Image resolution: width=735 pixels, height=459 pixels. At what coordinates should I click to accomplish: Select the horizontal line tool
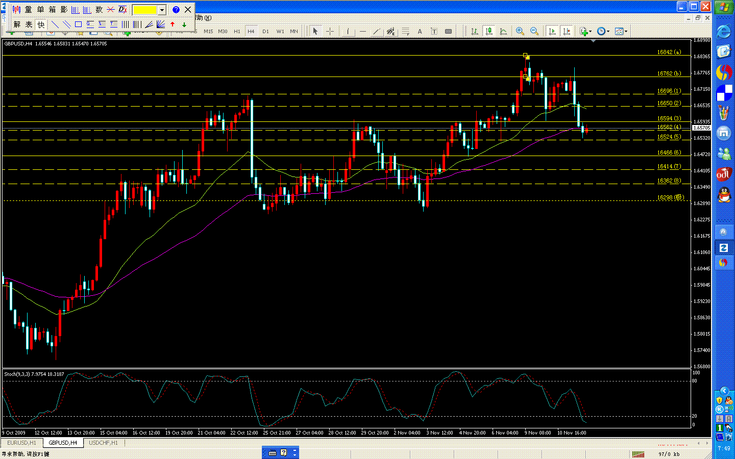click(x=362, y=31)
